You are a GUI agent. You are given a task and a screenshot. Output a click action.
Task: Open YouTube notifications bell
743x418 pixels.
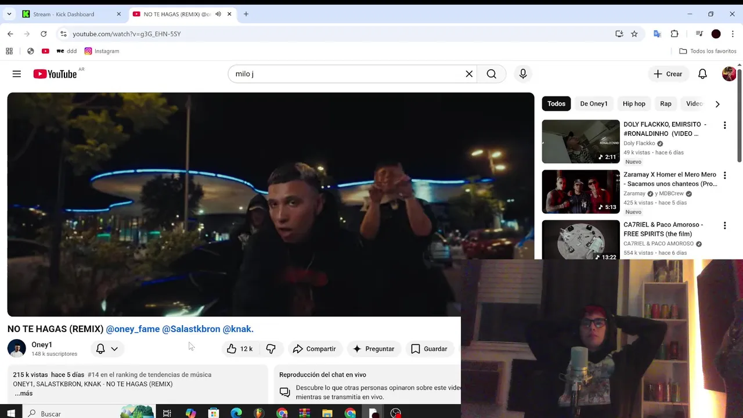(702, 74)
